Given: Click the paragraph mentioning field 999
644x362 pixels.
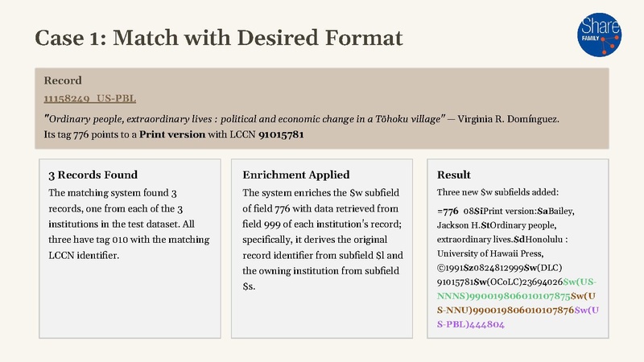Looking at the screenshot, I should coord(323,240).
